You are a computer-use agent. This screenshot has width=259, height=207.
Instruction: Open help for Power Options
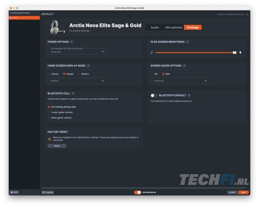click(72, 42)
